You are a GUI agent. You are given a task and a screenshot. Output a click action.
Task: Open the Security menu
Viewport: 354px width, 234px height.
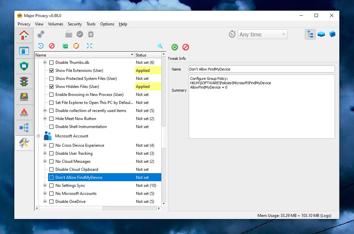coord(75,24)
